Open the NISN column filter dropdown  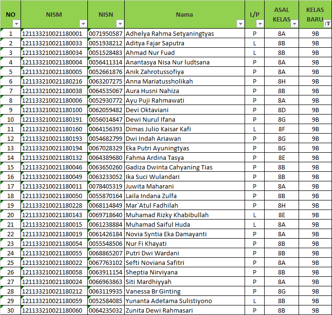[120, 24]
